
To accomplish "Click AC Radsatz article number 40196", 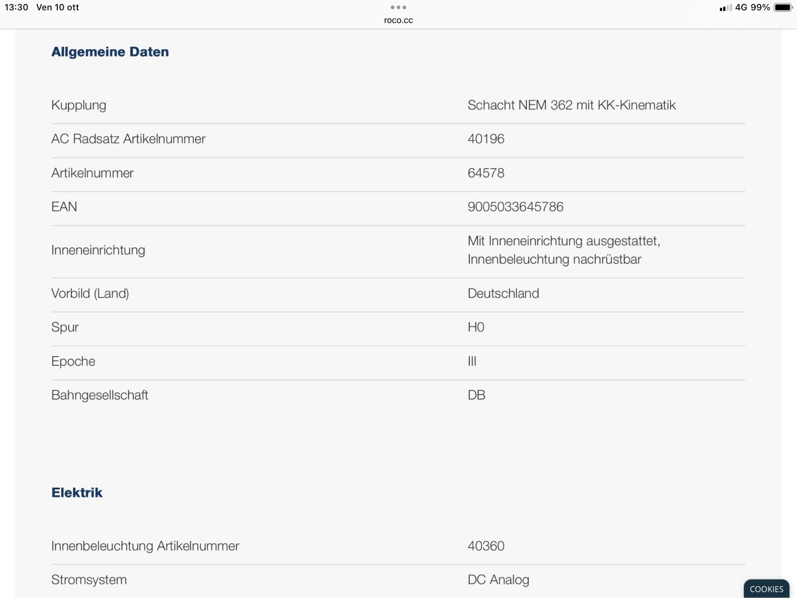I will 486,139.
